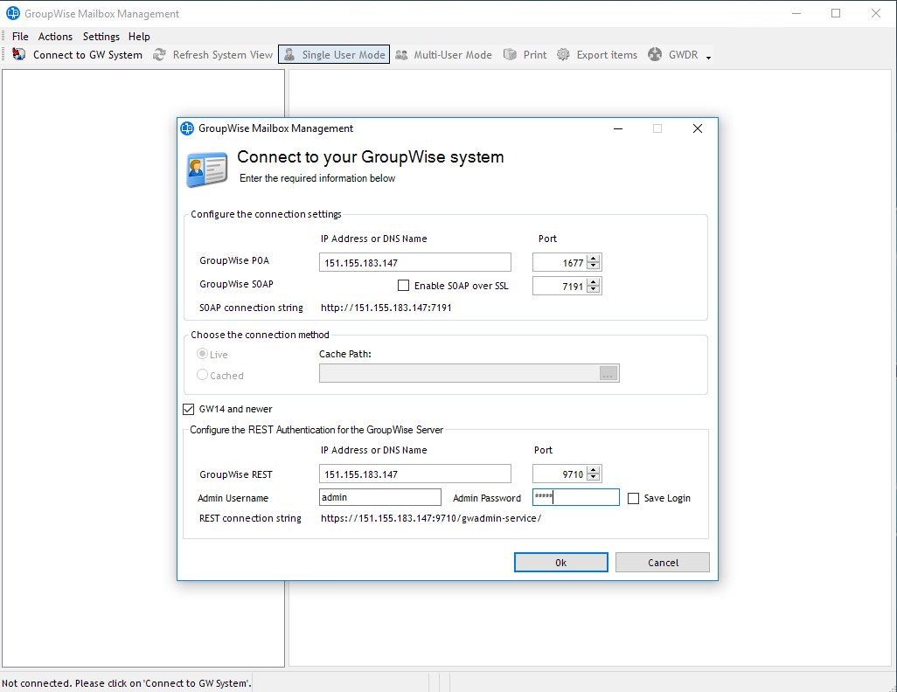Open the Actions menu
This screenshot has height=692, width=897.
[55, 37]
